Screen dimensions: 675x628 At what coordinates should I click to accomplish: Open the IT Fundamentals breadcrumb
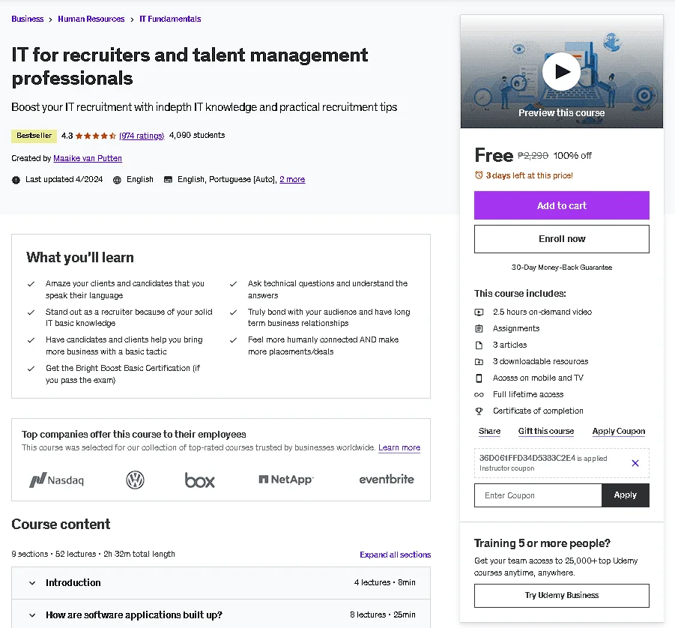coord(171,19)
